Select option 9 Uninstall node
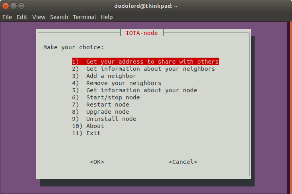The image size is (292, 194). coord(104,119)
